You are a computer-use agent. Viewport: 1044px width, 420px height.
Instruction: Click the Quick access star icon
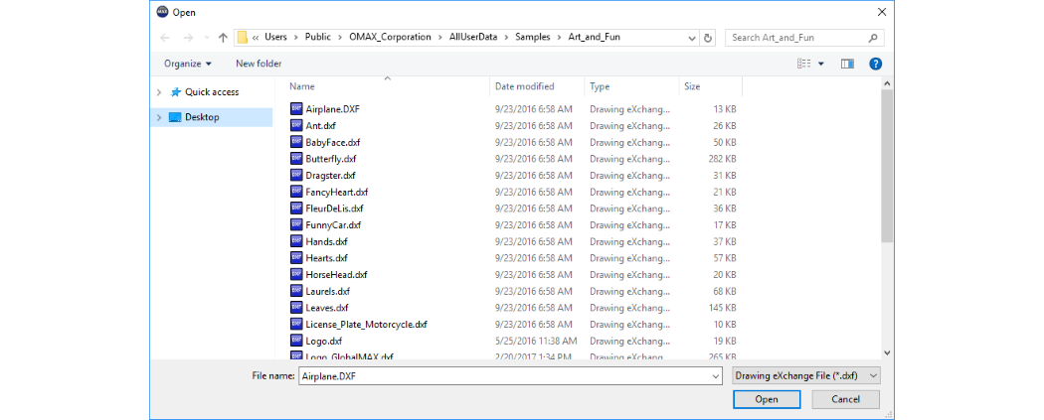tap(176, 92)
